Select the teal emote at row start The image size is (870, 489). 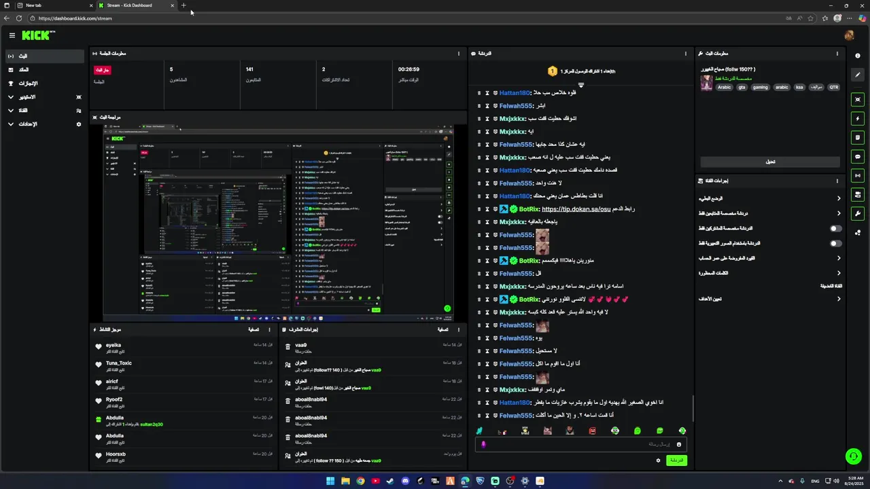[x=479, y=431]
